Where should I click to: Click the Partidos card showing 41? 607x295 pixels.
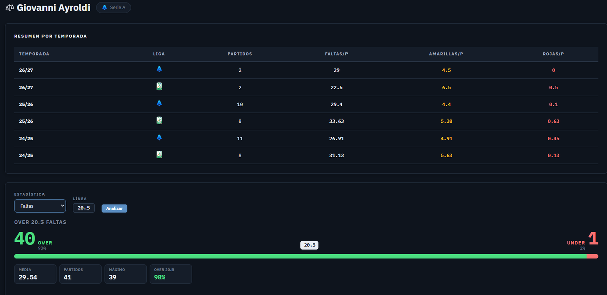tap(80, 274)
